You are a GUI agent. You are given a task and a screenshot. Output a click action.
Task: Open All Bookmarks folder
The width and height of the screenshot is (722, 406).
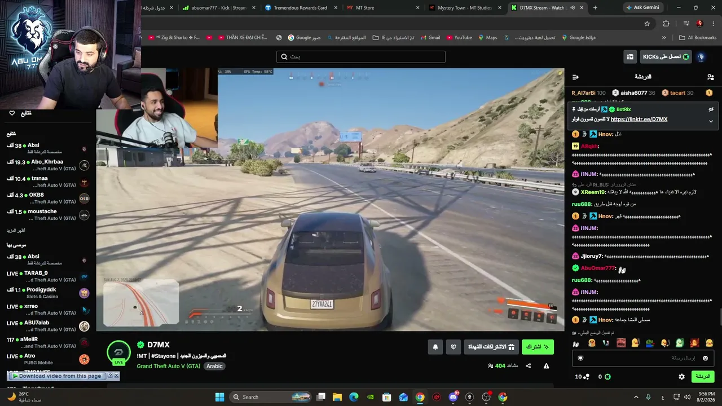(x=698, y=38)
